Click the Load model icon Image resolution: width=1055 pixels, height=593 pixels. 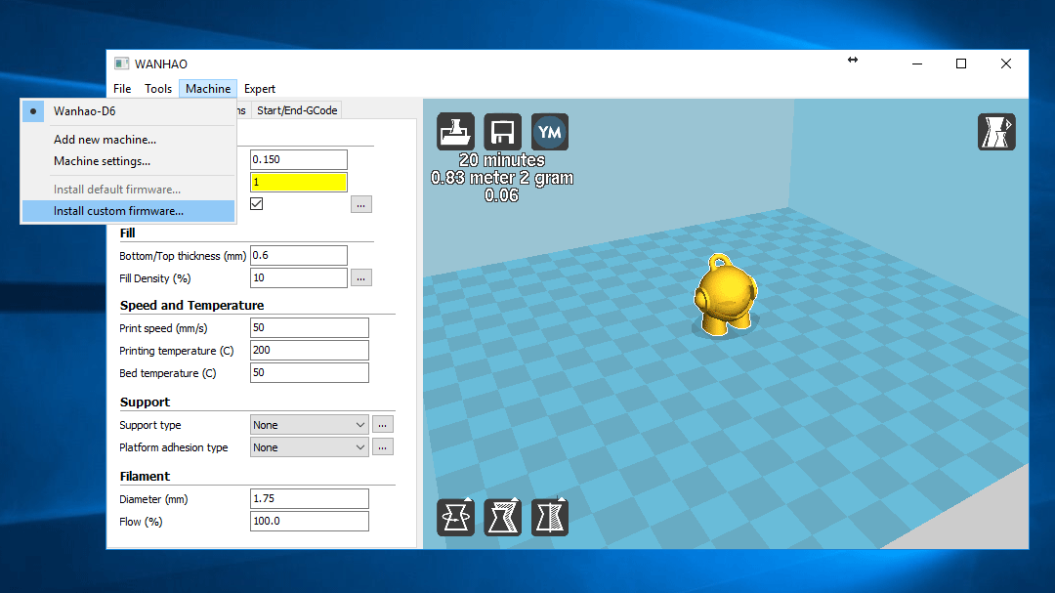(456, 132)
